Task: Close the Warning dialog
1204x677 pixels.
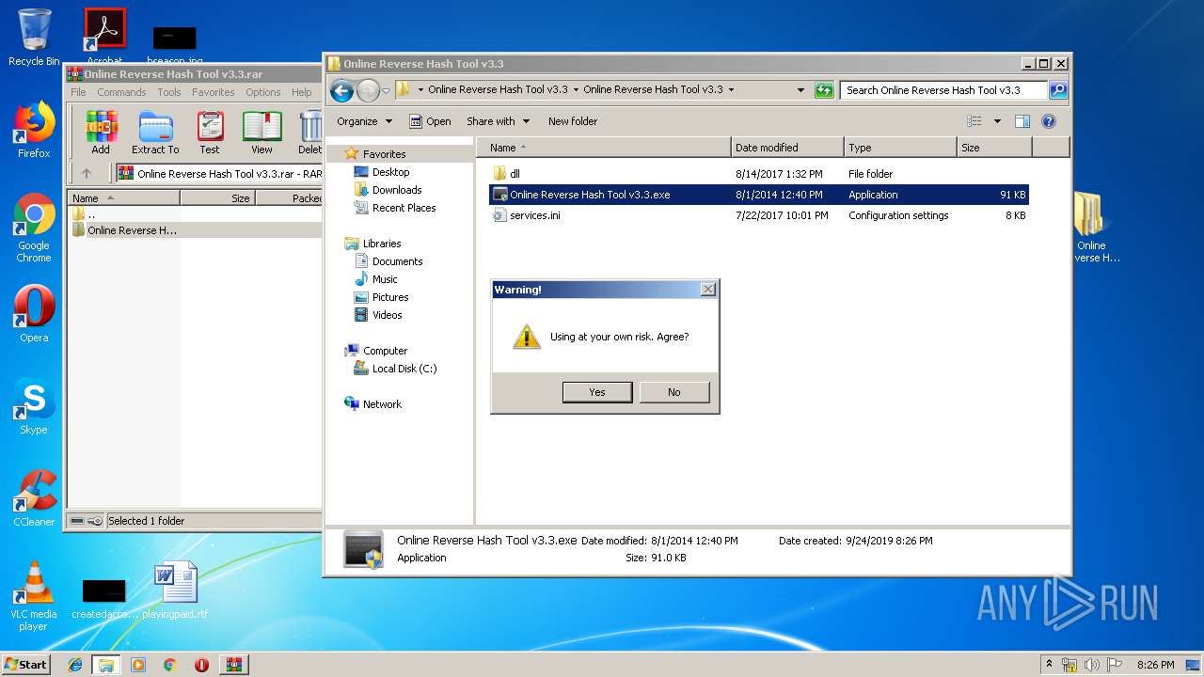Action: click(x=708, y=290)
